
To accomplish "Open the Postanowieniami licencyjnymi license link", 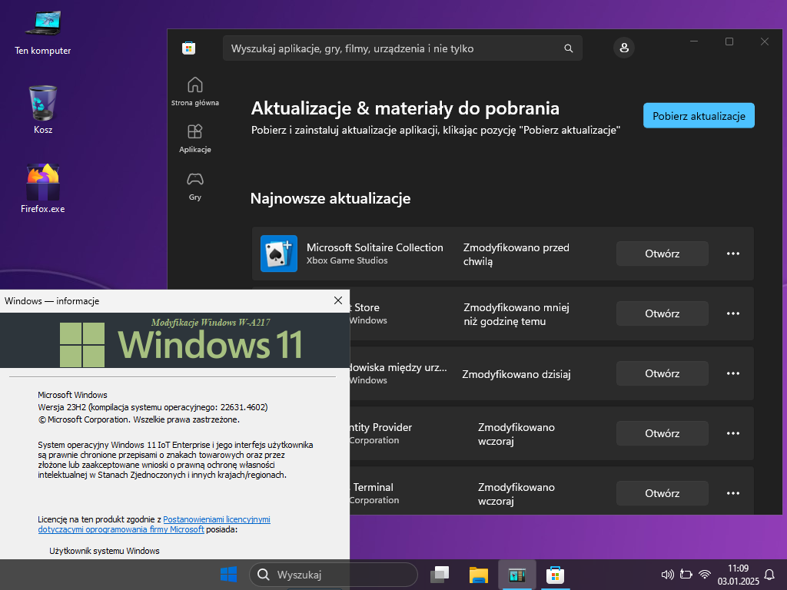I will point(216,520).
